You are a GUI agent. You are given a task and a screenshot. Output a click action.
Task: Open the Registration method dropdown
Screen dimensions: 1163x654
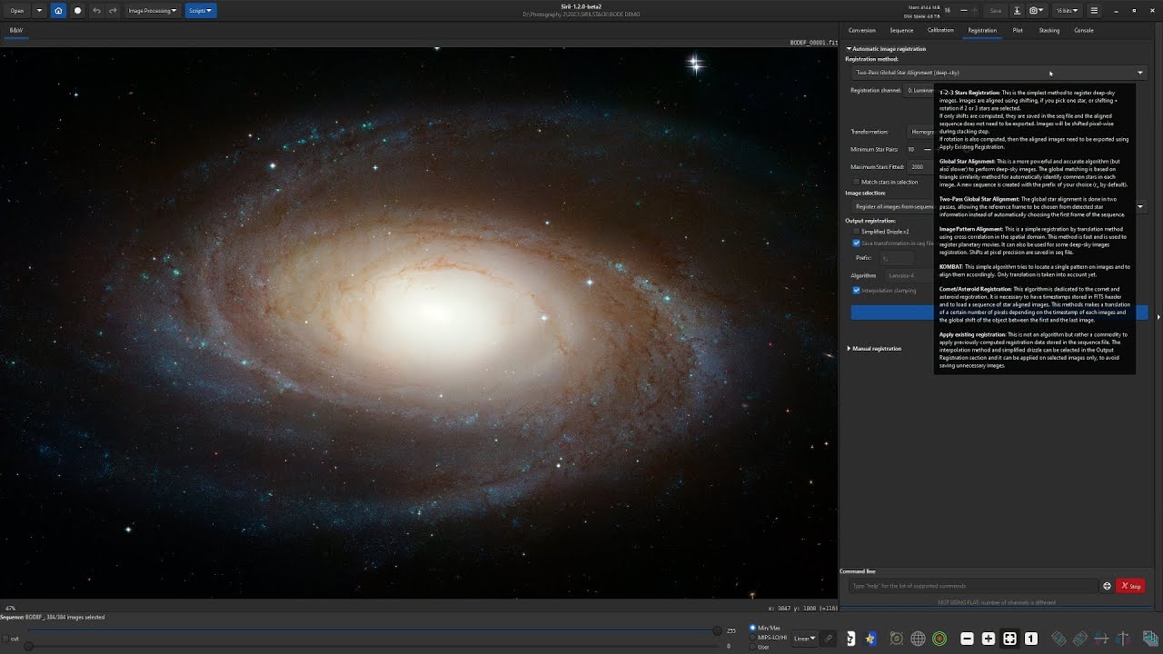click(x=999, y=73)
